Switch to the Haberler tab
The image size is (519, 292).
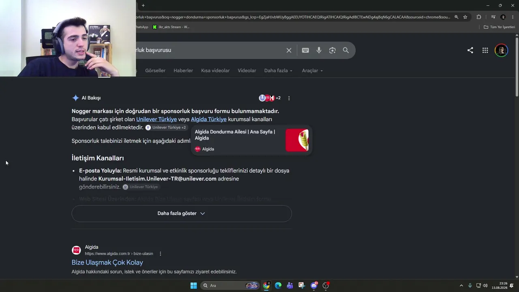pyautogui.click(x=183, y=71)
